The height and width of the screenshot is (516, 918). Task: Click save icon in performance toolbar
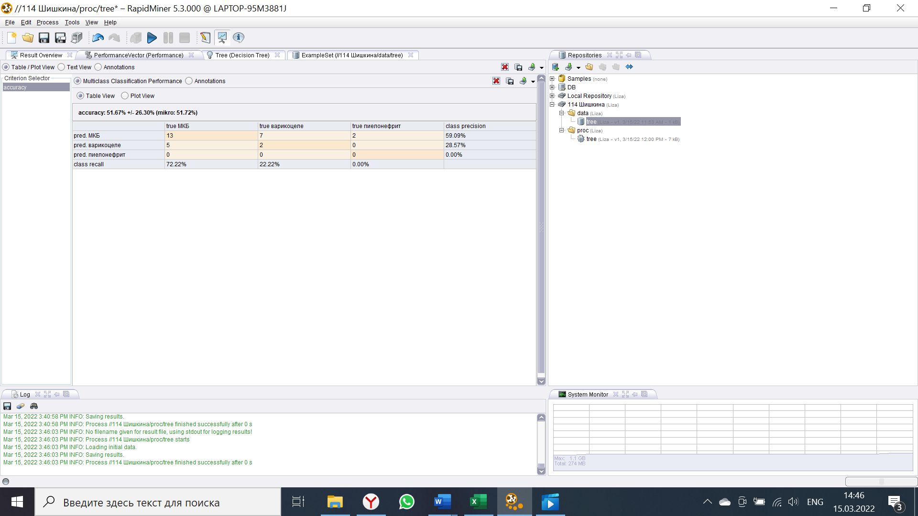pyautogui.click(x=510, y=81)
